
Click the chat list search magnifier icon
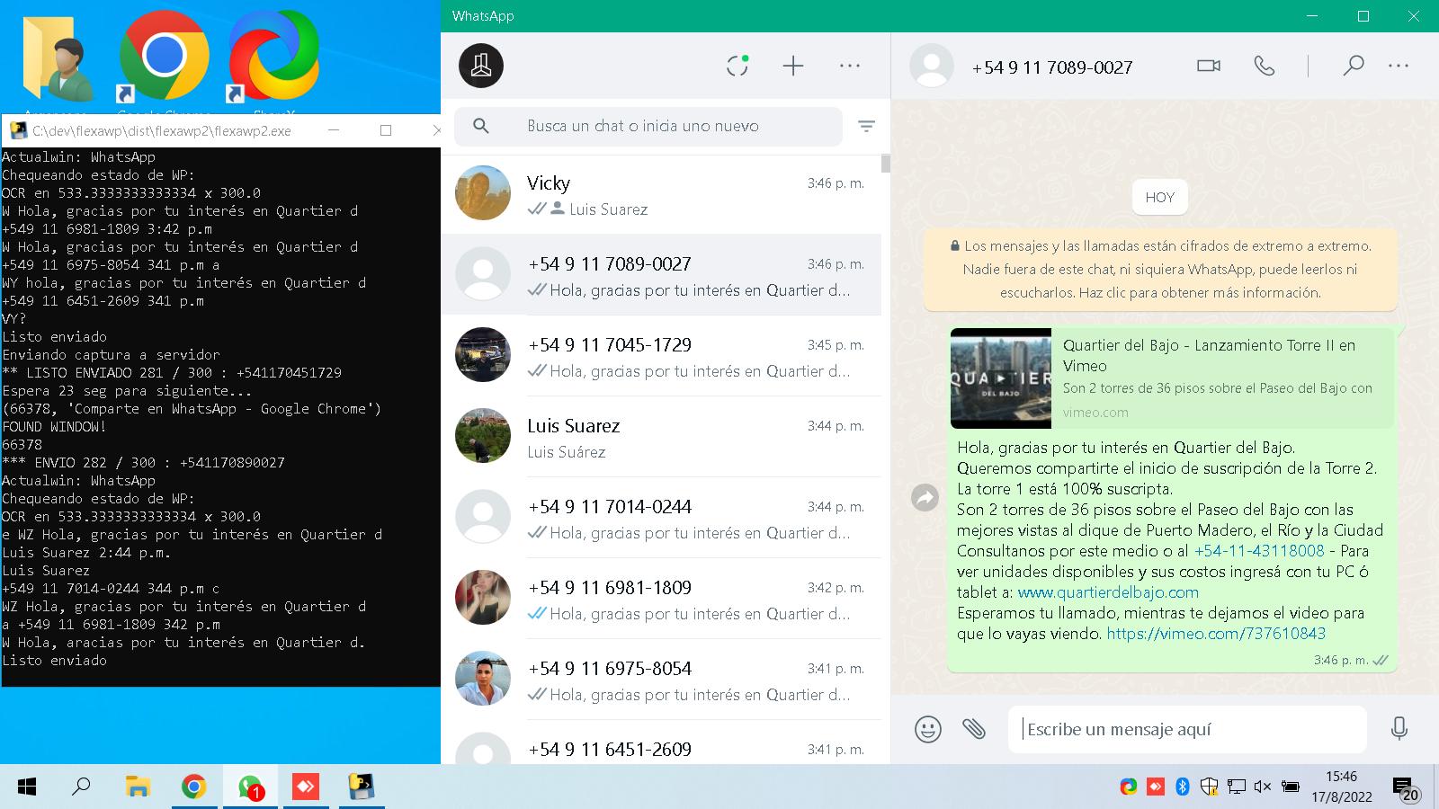tap(481, 126)
